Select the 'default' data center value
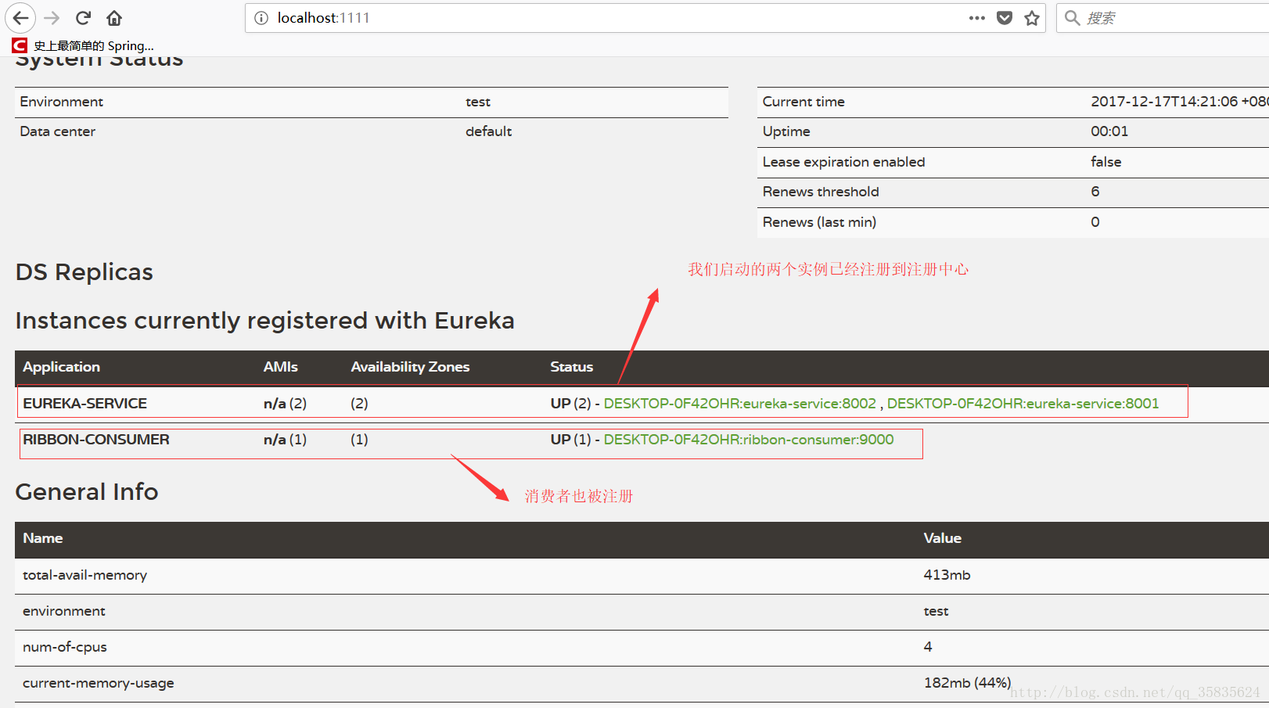Image resolution: width=1269 pixels, height=708 pixels. (x=488, y=131)
